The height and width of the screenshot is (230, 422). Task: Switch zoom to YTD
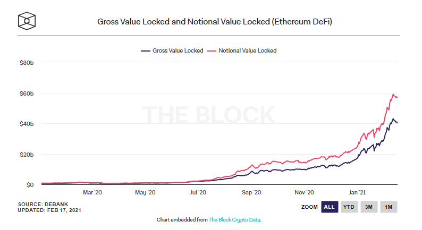point(349,207)
